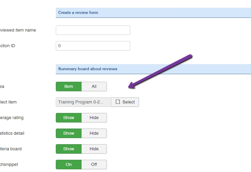Focus the reviewed item name text field
This screenshot has height=172, width=251.
pyautogui.click(x=93, y=30)
